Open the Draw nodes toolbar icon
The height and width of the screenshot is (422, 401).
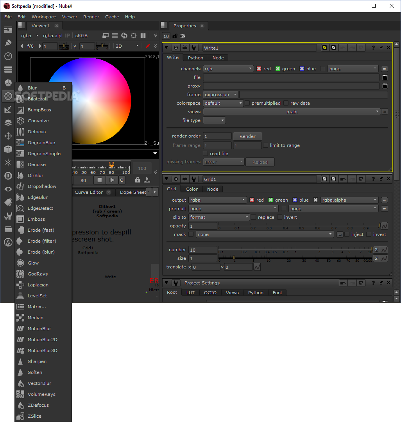point(8,43)
